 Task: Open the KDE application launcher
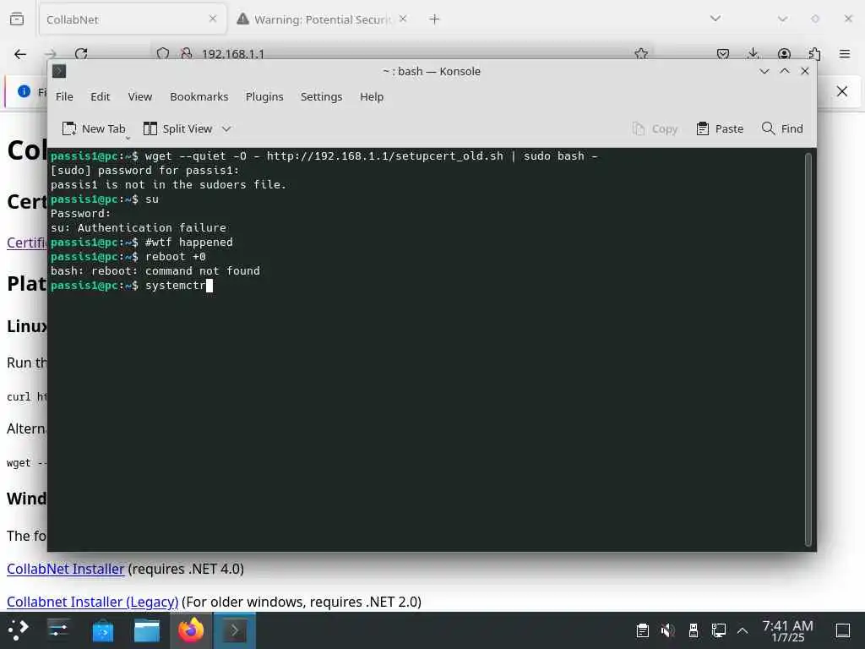tap(19, 630)
